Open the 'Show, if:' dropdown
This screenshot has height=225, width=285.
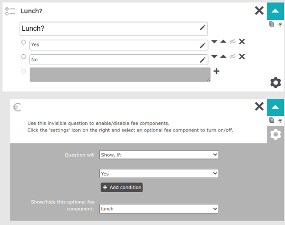159,155
